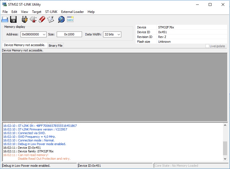Click the ST-LINK Utility title bar app icon
The width and height of the screenshot is (230, 169).
point(4,4)
